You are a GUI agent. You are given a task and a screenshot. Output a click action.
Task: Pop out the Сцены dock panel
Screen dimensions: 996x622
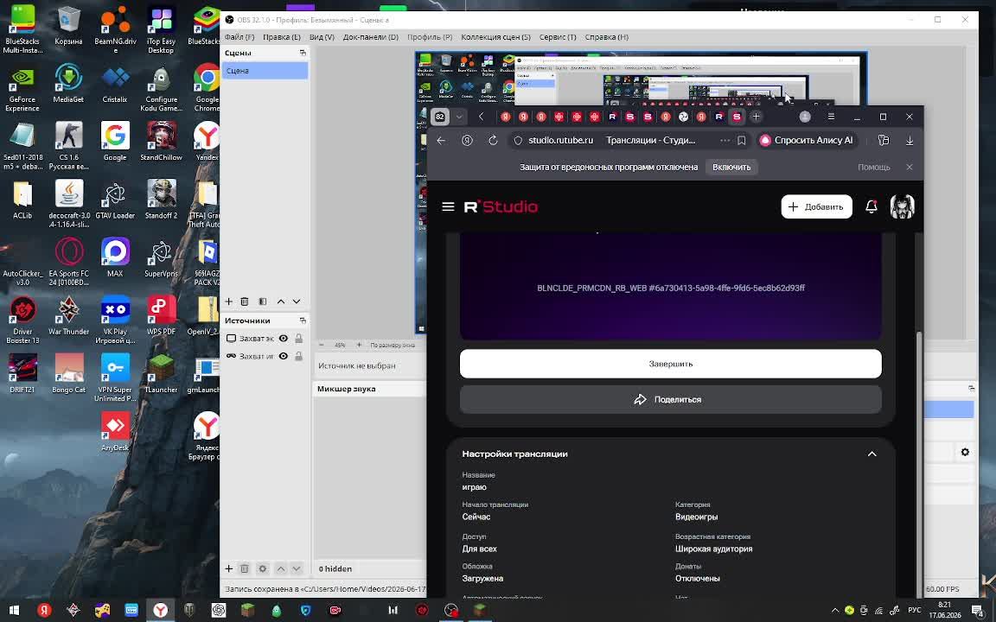303,53
